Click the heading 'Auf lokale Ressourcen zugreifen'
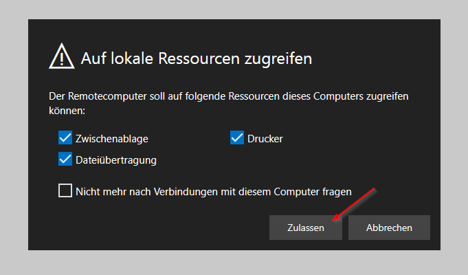 [x=197, y=58]
